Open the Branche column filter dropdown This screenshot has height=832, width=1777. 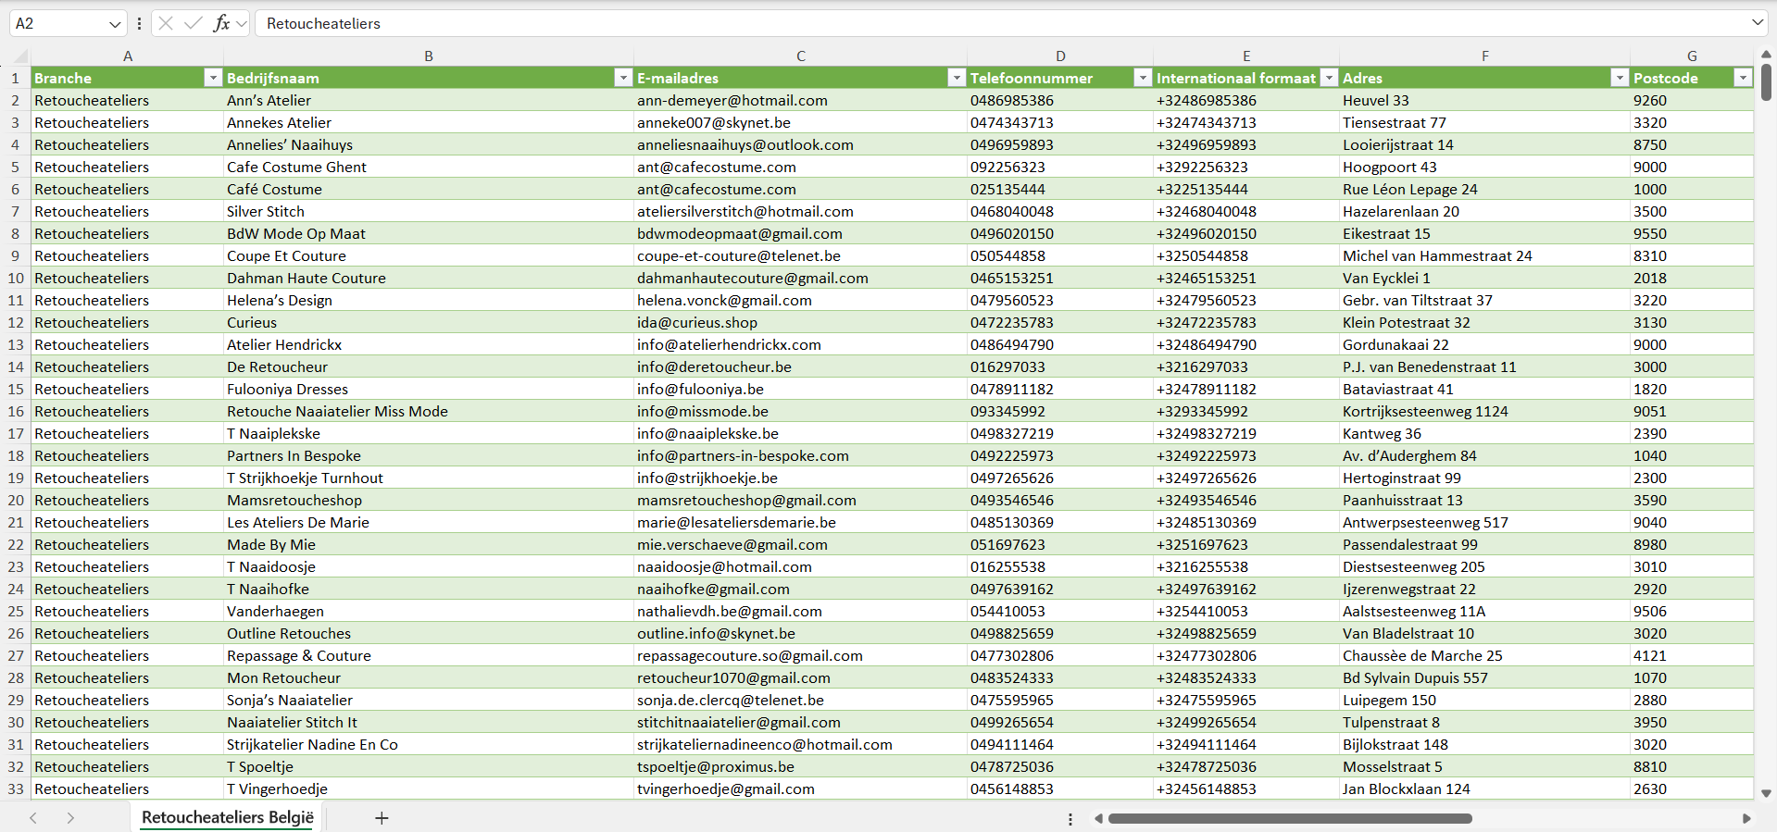(x=213, y=79)
